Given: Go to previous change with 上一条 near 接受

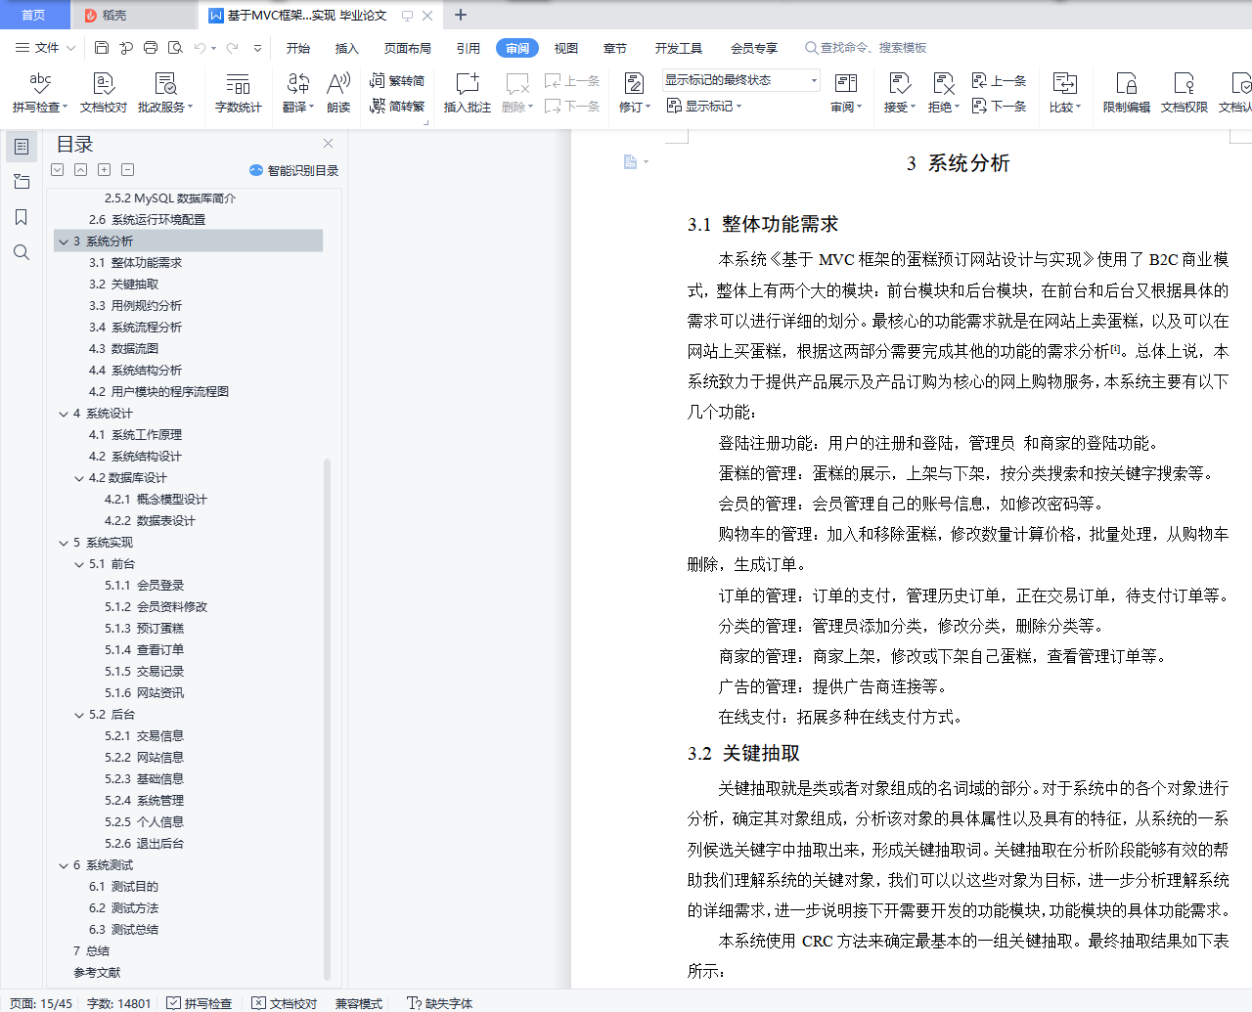Looking at the screenshot, I should click(999, 80).
